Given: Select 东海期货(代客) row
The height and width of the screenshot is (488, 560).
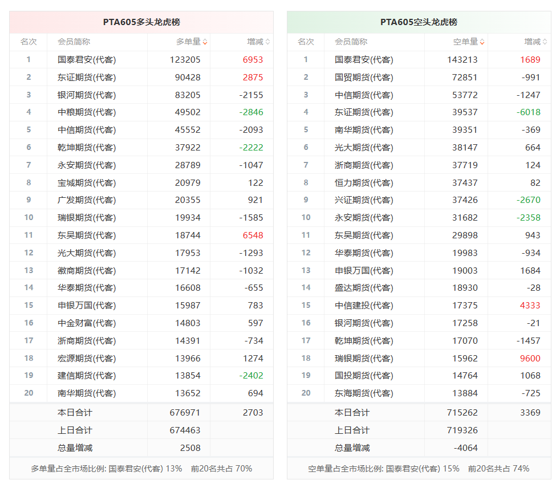Looking at the screenshot, I should point(419,393).
